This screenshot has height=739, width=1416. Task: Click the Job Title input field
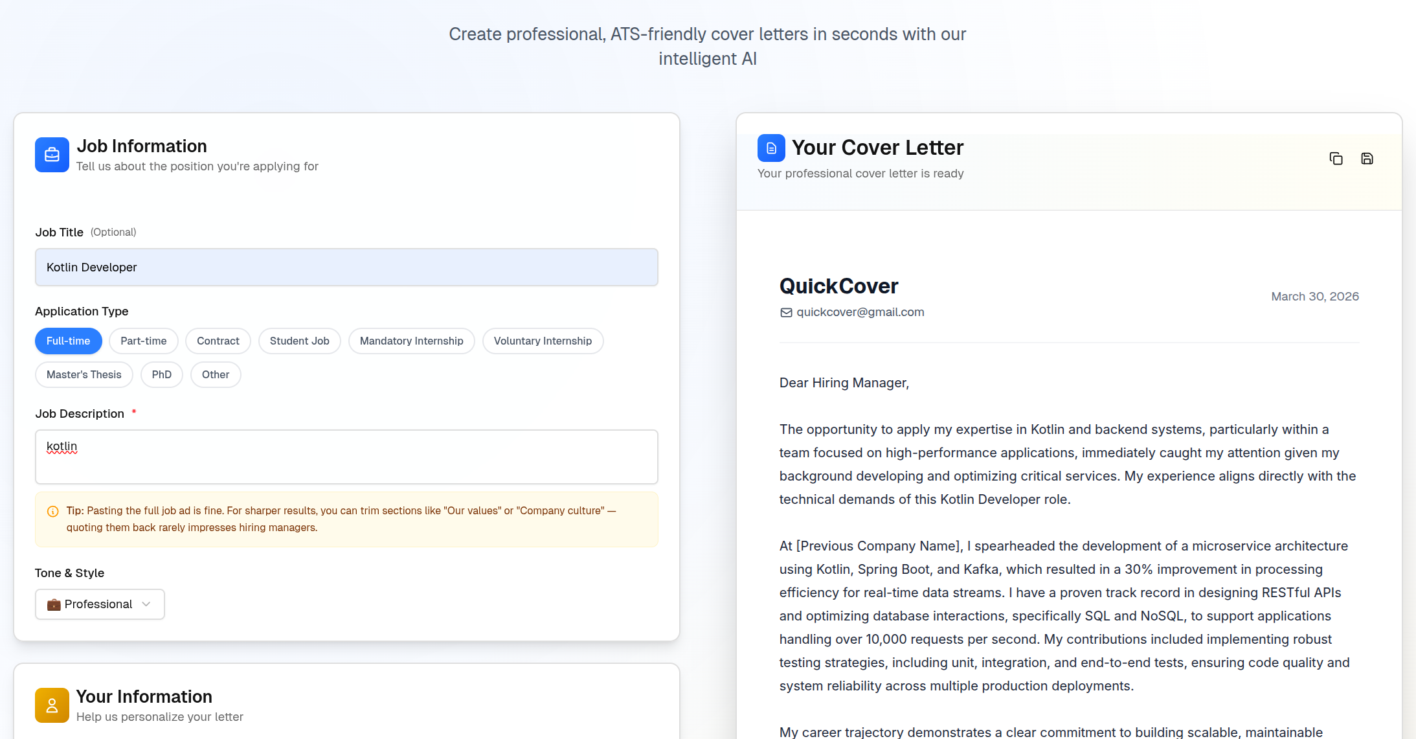pos(346,267)
